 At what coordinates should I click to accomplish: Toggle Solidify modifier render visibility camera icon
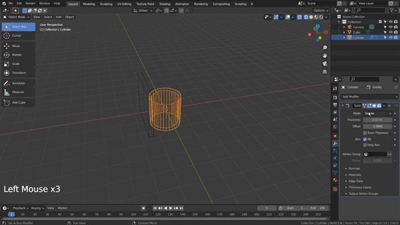[379, 106]
